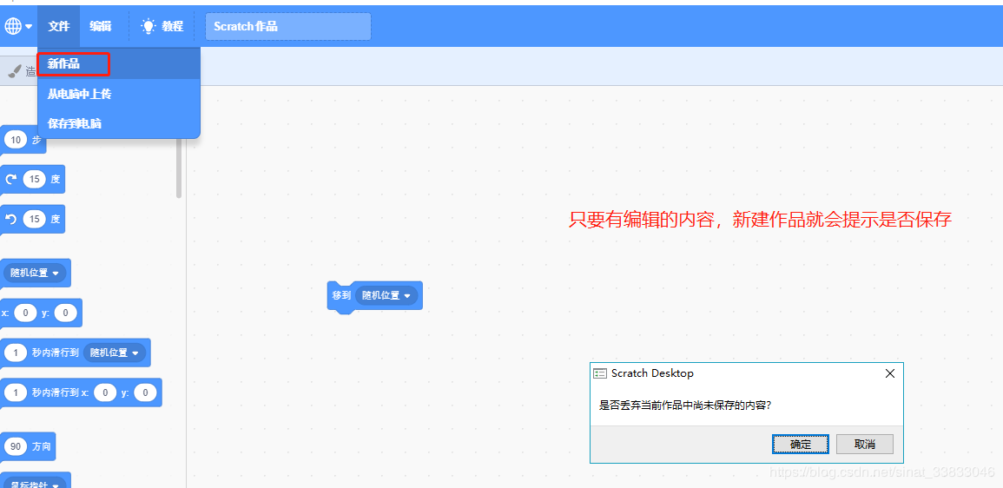The height and width of the screenshot is (488, 1003).
Task: Click 确定 in the discard dialog
Action: 800,444
